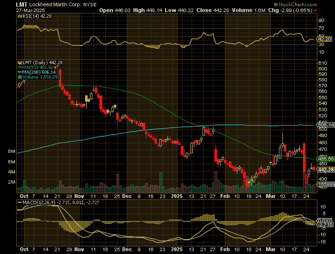Click the 500 label on price axis
This screenshot has width=335, height=254.
(323, 129)
